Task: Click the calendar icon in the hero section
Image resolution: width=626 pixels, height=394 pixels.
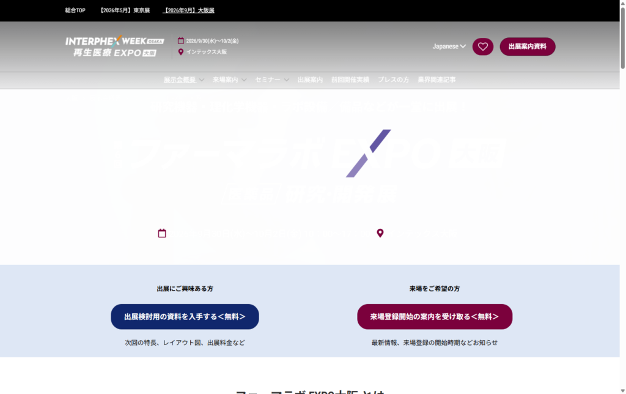Action: coord(161,232)
